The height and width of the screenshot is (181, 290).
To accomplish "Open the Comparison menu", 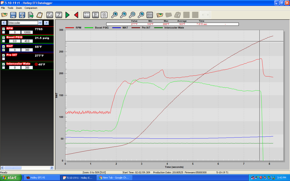I will click(31, 8).
